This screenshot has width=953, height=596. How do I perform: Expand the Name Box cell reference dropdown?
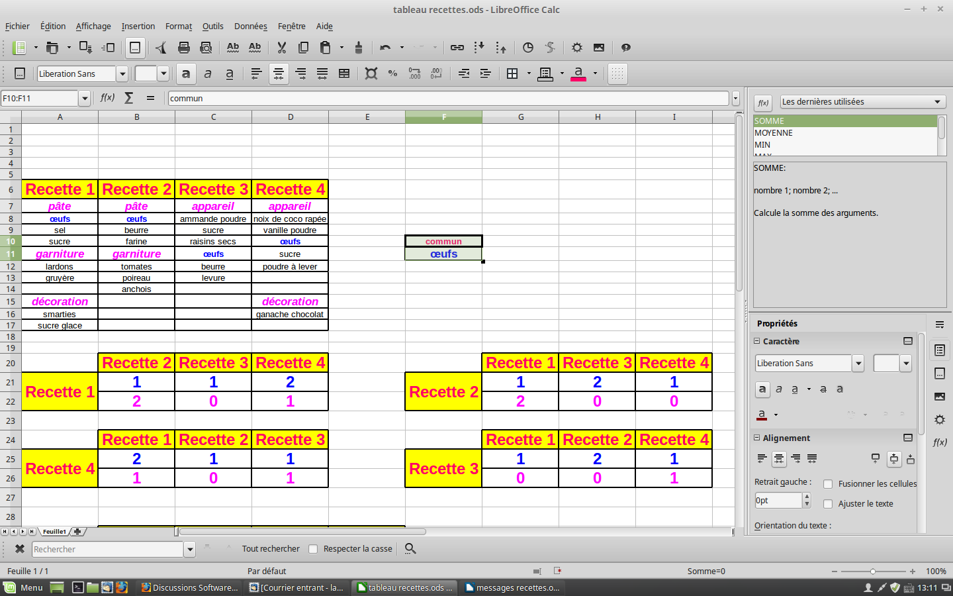click(x=85, y=99)
